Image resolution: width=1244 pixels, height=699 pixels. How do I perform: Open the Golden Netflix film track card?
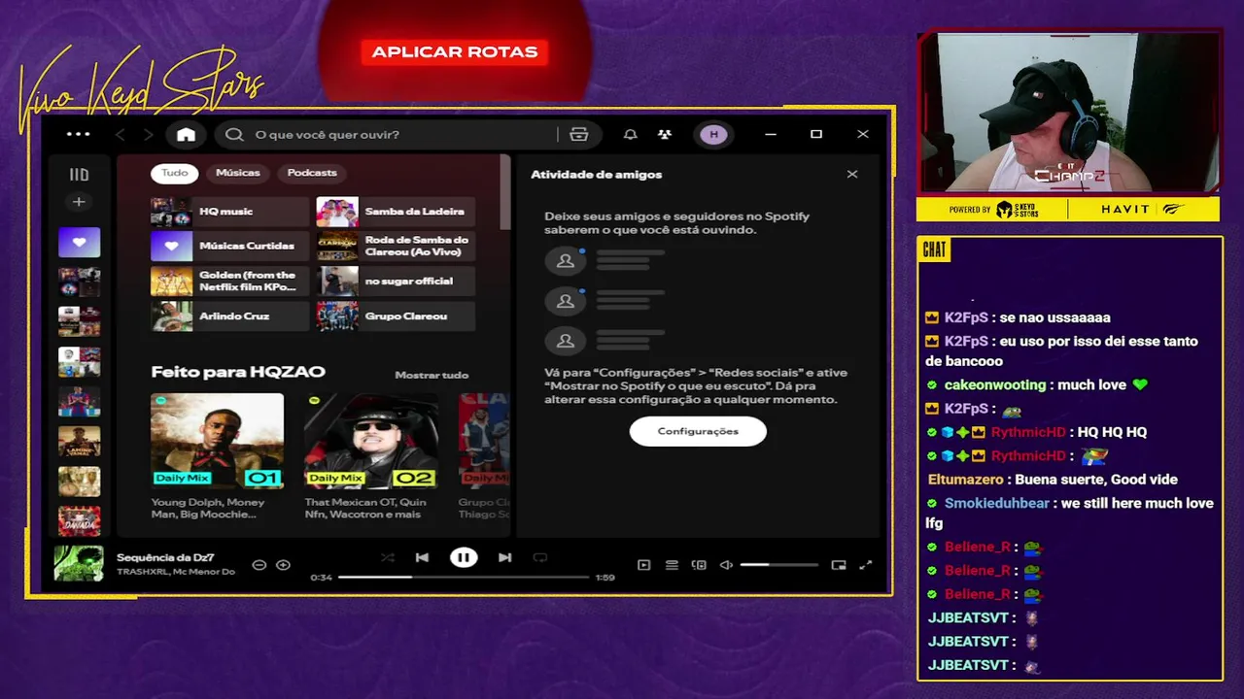click(x=229, y=282)
